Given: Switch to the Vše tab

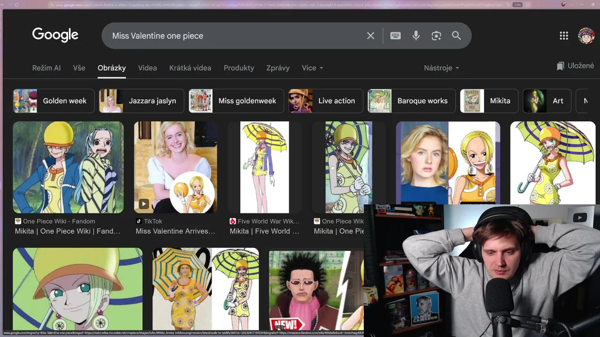Looking at the screenshot, I should pos(79,68).
